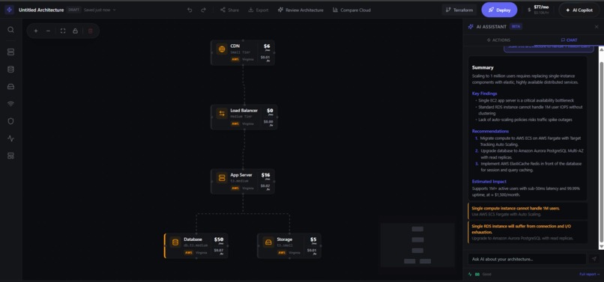Click the Storage $5 price
Image resolution: width=604 pixels, height=282 pixels.
[313, 239]
